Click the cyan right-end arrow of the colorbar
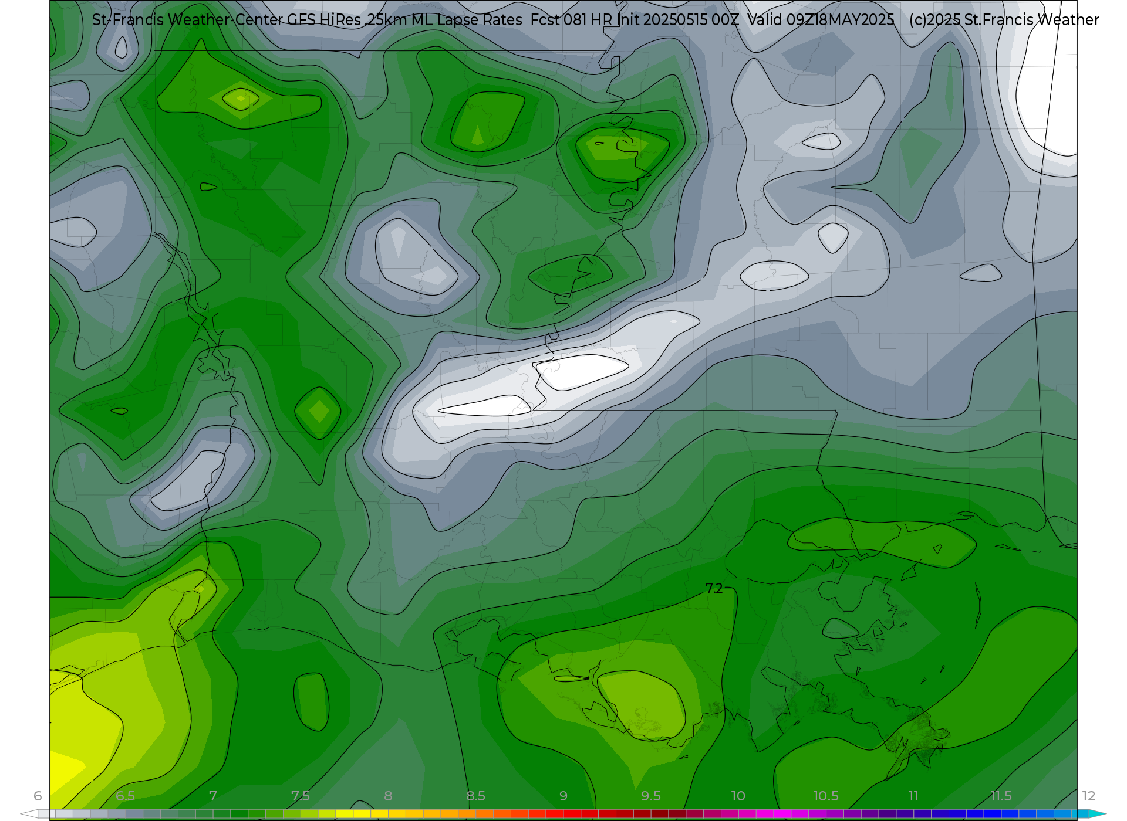This screenshot has width=1127, height=821. click(1097, 814)
